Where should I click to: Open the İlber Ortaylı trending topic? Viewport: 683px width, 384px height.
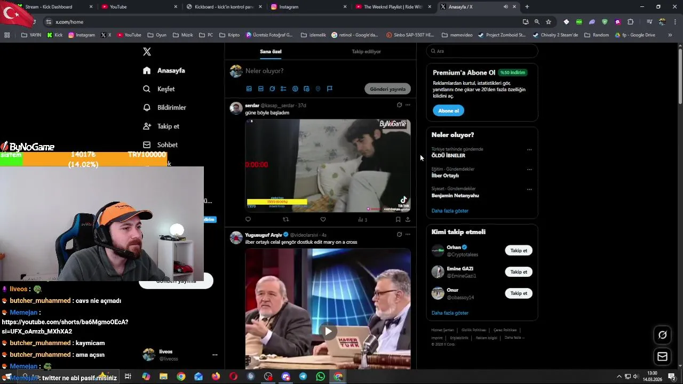pyautogui.click(x=445, y=175)
